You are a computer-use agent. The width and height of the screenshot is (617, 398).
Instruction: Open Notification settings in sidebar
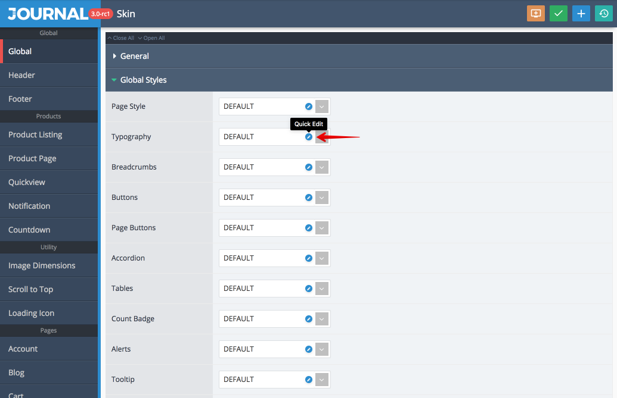(49, 206)
